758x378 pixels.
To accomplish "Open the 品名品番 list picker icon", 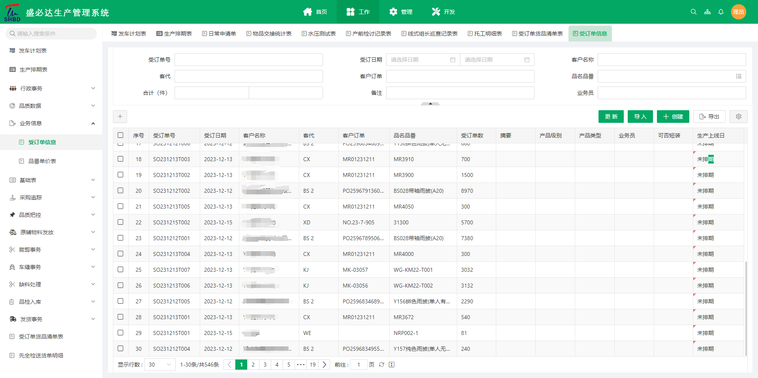I will tap(738, 76).
